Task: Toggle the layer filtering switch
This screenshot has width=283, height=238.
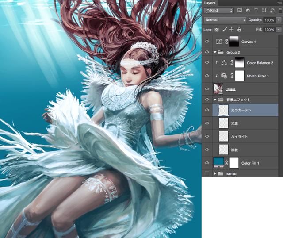Action: (280, 10)
